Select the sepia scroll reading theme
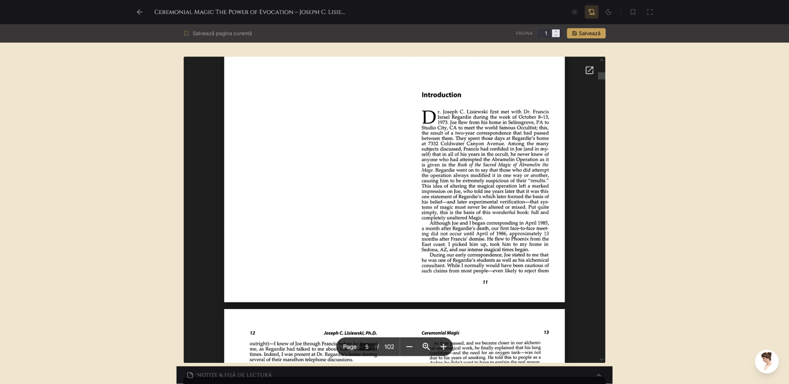The height and width of the screenshot is (384, 789). (592, 12)
